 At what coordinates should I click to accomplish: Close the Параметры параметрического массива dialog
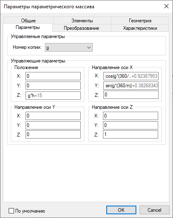[166, 6]
